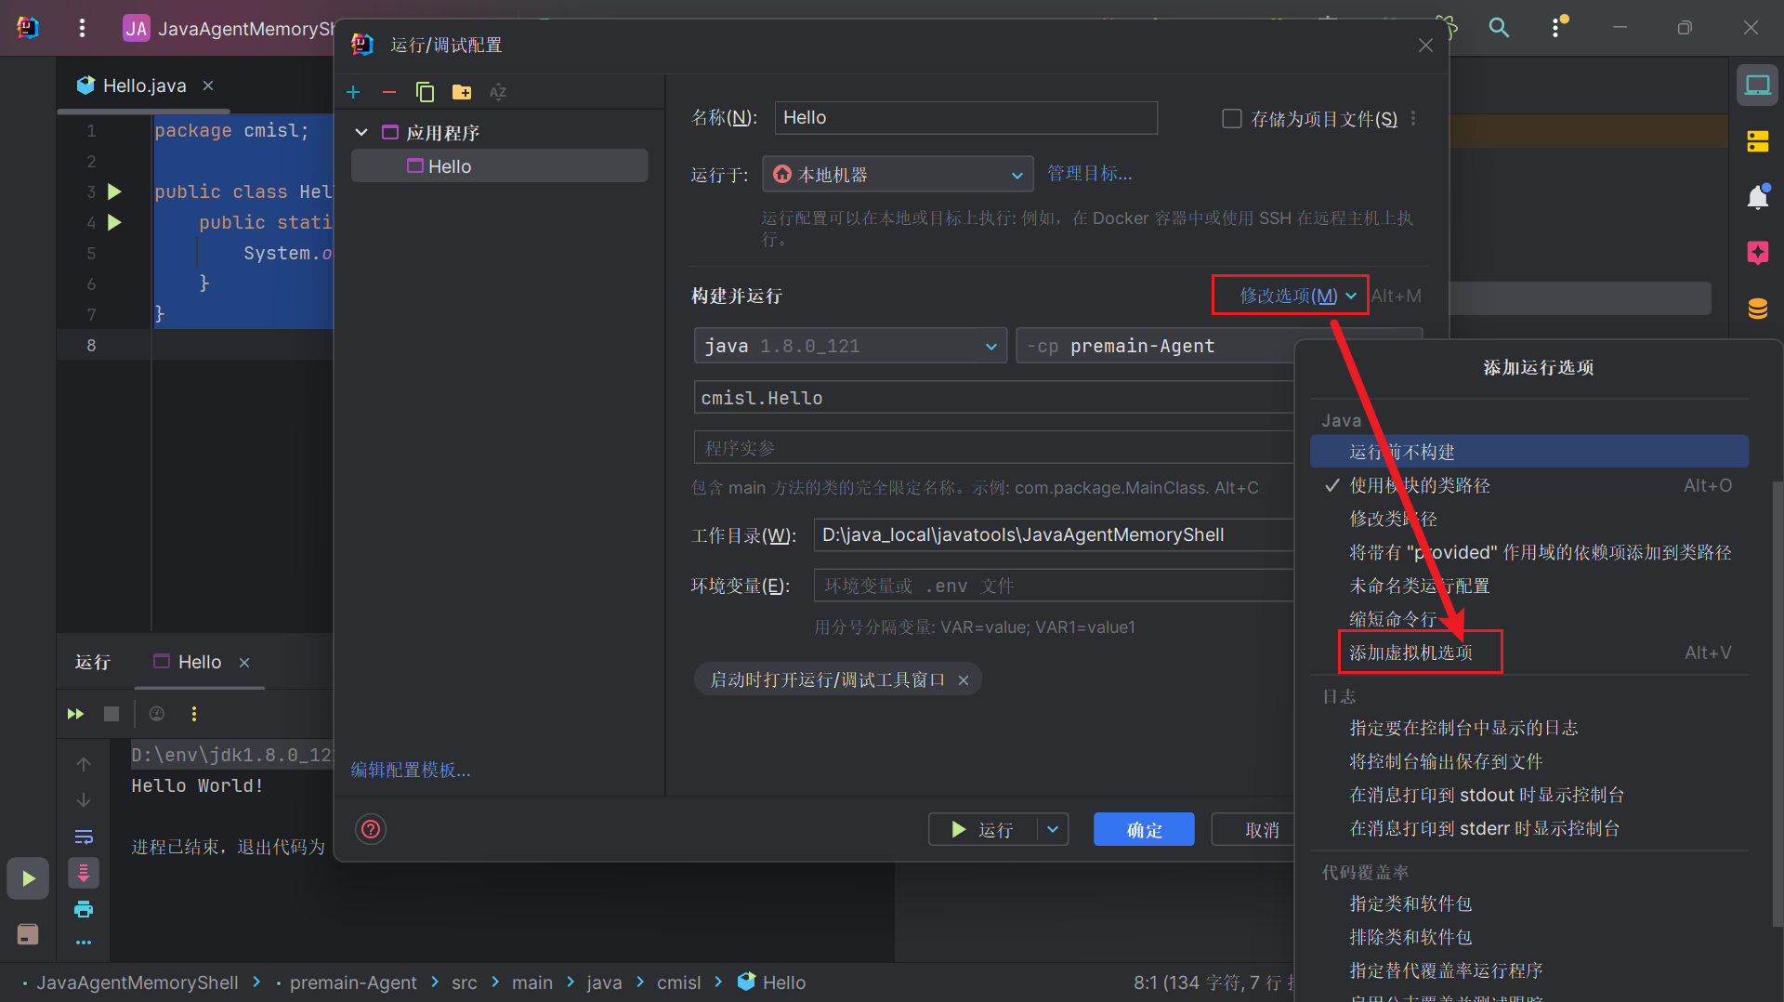1784x1002 pixels.
Task: Enable the store as project file checkbox
Action: (1232, 118)
